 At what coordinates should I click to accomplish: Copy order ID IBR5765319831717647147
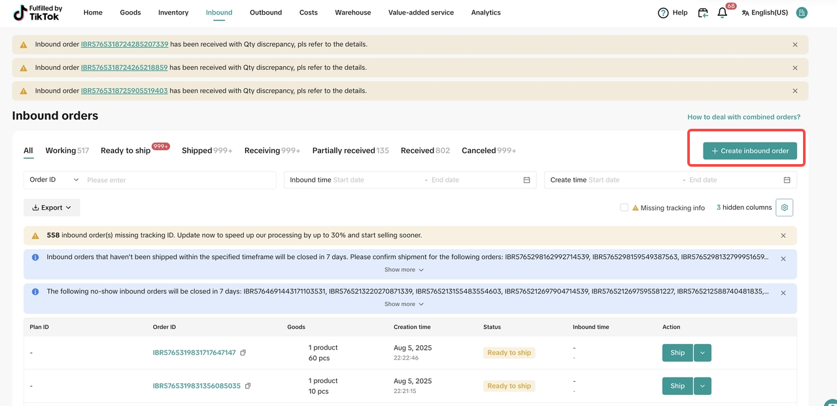(243, 352)
